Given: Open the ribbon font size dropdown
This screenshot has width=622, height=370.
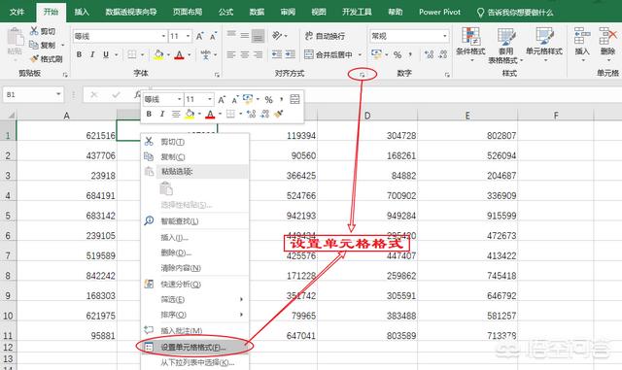Looking at the screenshot, I should click(188, 36).
